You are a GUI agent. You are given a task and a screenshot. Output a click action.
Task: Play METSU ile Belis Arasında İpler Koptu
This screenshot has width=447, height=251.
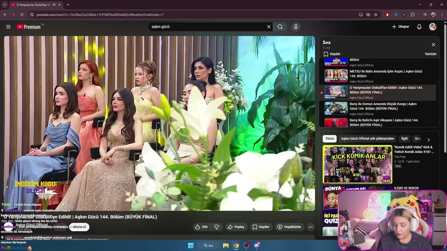(380, 76)
